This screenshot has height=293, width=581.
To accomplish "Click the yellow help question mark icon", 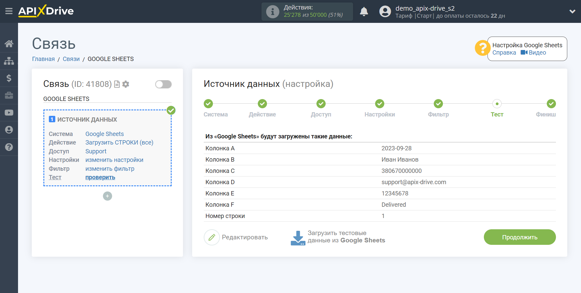I will pos(482,48).
